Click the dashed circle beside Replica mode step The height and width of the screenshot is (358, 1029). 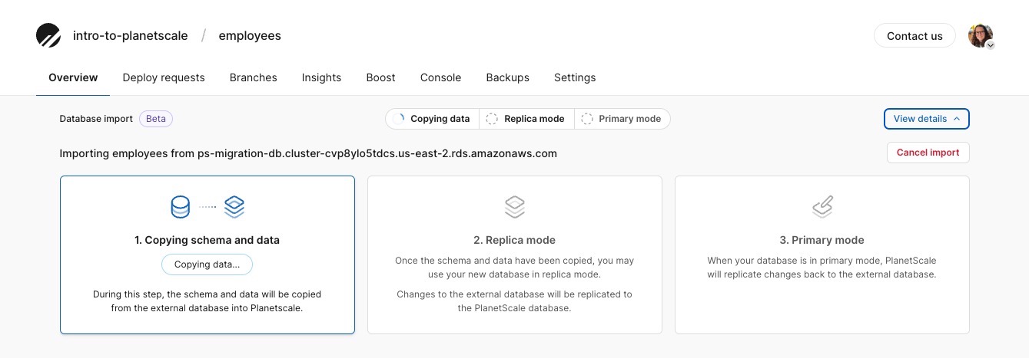pos(492,119)
